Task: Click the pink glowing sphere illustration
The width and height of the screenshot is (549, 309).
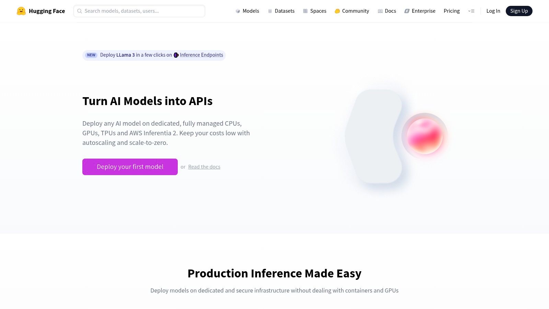Action: [x=425, y=136]
